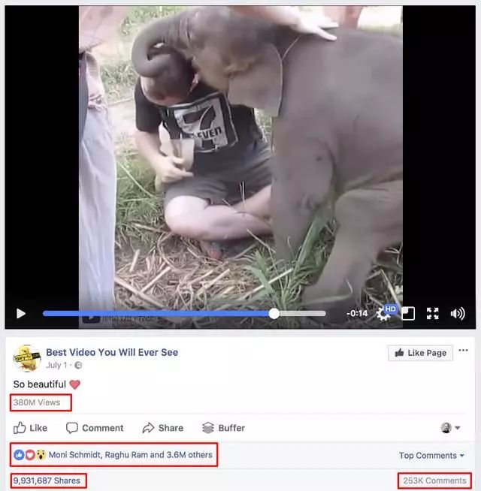Image resolution: width=481 pixels, height=491 pixels.
Task: Open the 253K Comments link
Action: coord(434,480)
